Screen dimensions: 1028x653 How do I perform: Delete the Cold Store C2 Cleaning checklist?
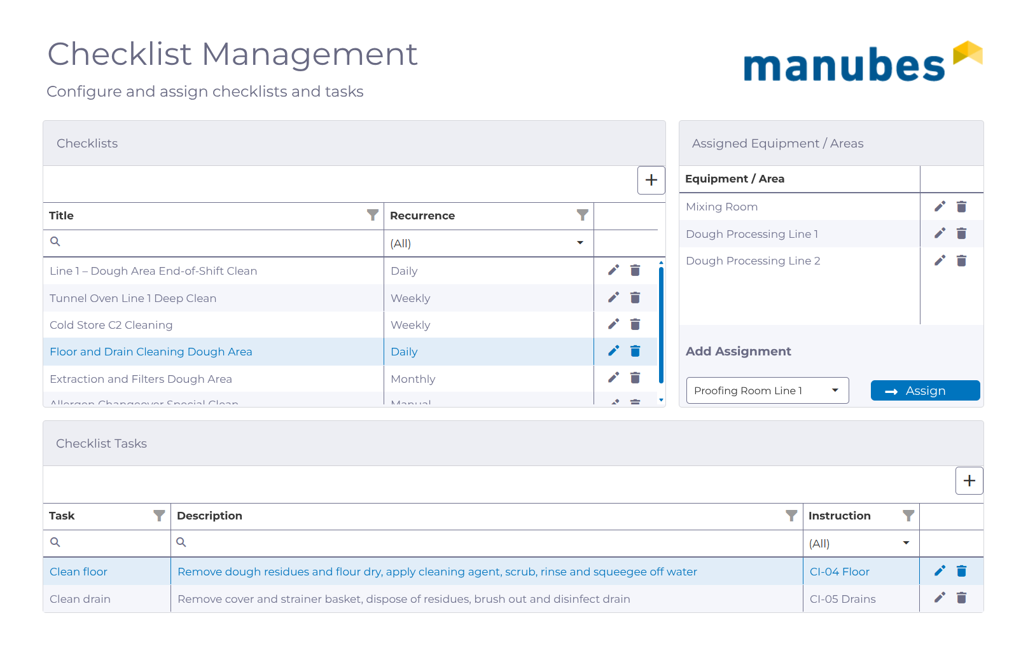pos(635,324)
